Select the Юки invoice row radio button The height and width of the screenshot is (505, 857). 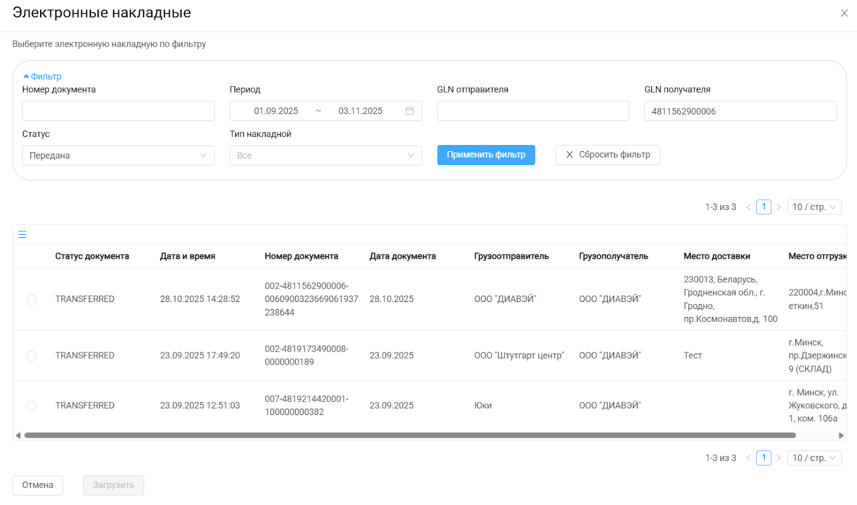(x=32, y=406)
